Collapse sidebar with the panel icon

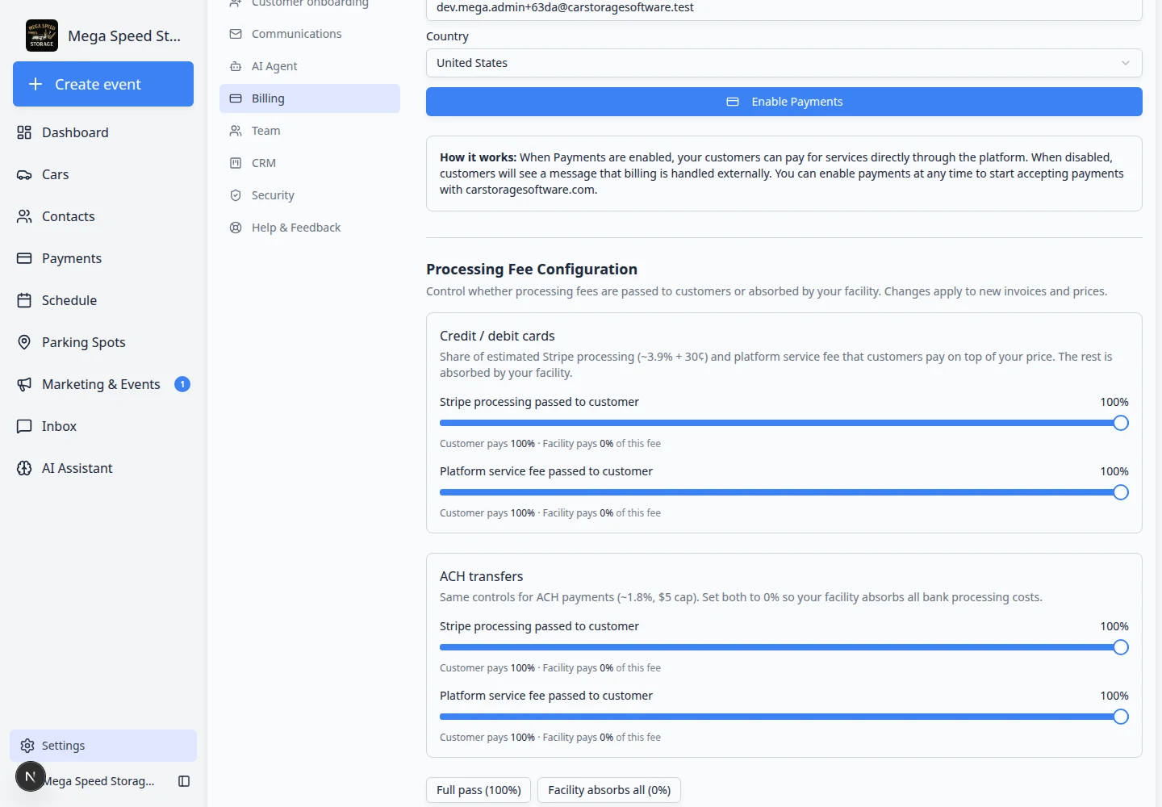[x=184, y=781]
